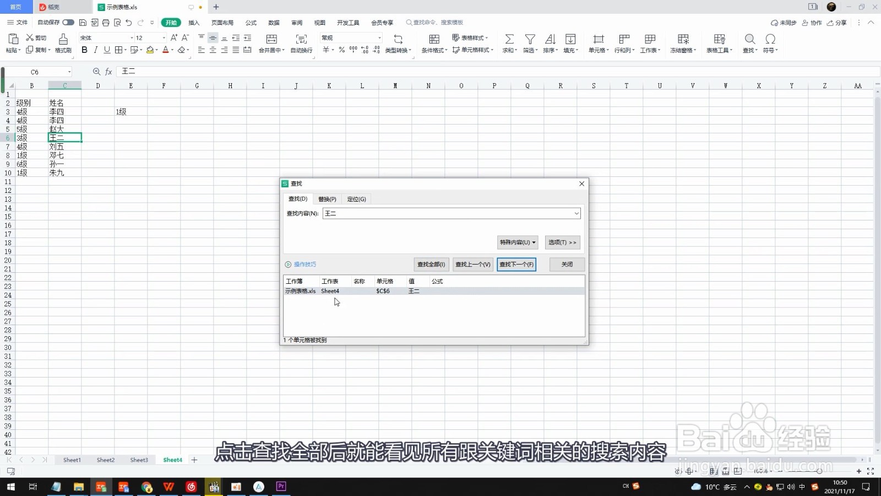Screen dimensions: 881x496
Task: Click the decrease font size icon
Action: click(185, 37)
